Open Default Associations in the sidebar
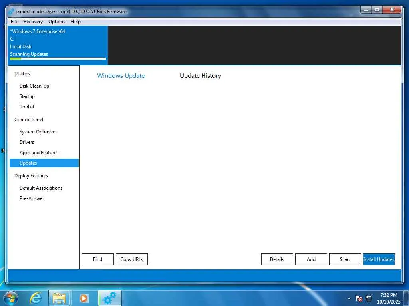The height and width of the screenshot is (306, 409). (x=41, y=188)
